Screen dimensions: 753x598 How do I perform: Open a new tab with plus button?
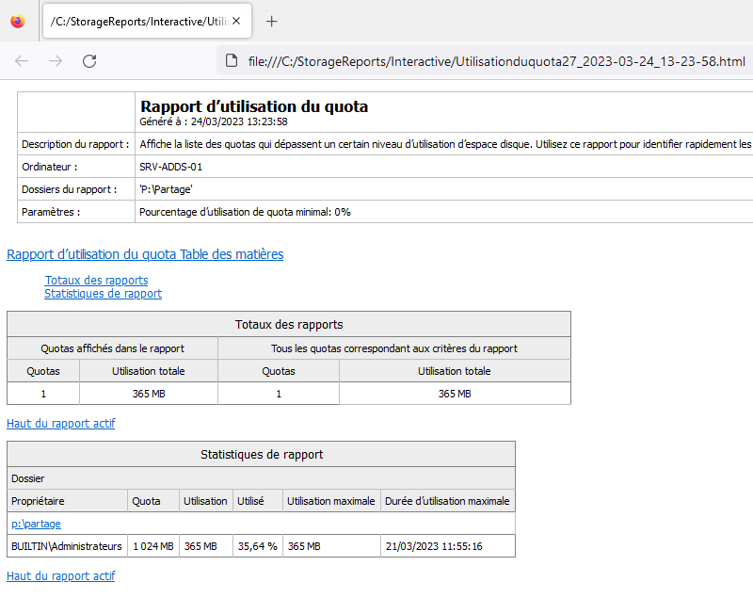click(x=271, y=21)
